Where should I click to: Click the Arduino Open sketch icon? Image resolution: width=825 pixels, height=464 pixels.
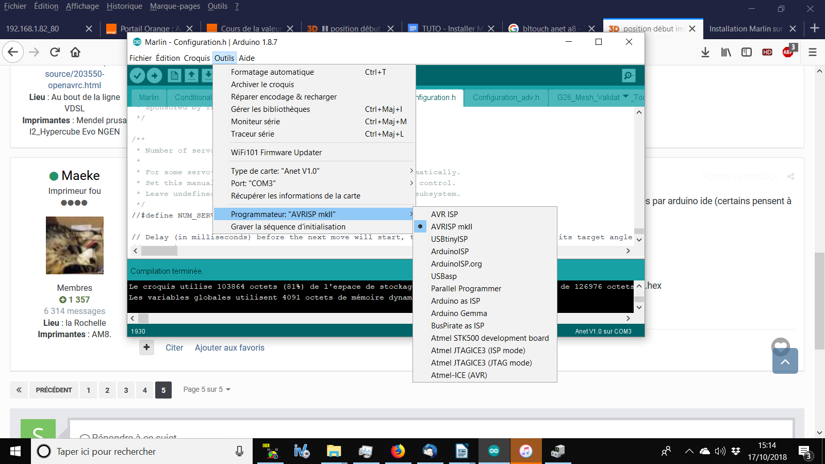coord(191,76)
